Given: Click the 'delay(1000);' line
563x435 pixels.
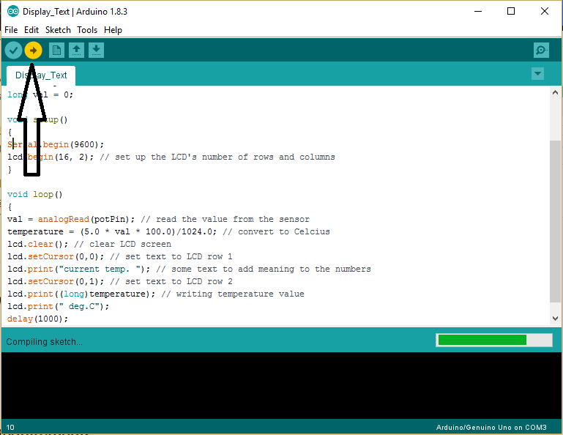Looking at the screenshot, I should 37,319.
